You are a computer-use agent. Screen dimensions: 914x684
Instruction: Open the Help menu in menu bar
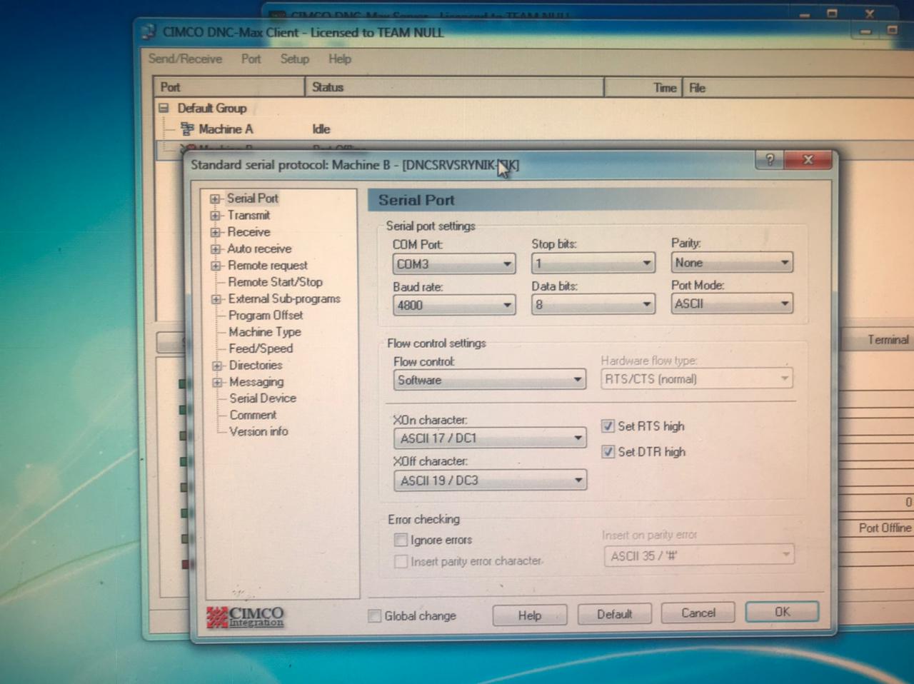[x=340, y=59]
